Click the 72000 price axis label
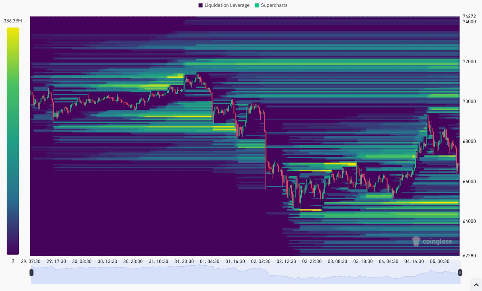Viewport: 482px width, 291px height. [x=469, y=61]
